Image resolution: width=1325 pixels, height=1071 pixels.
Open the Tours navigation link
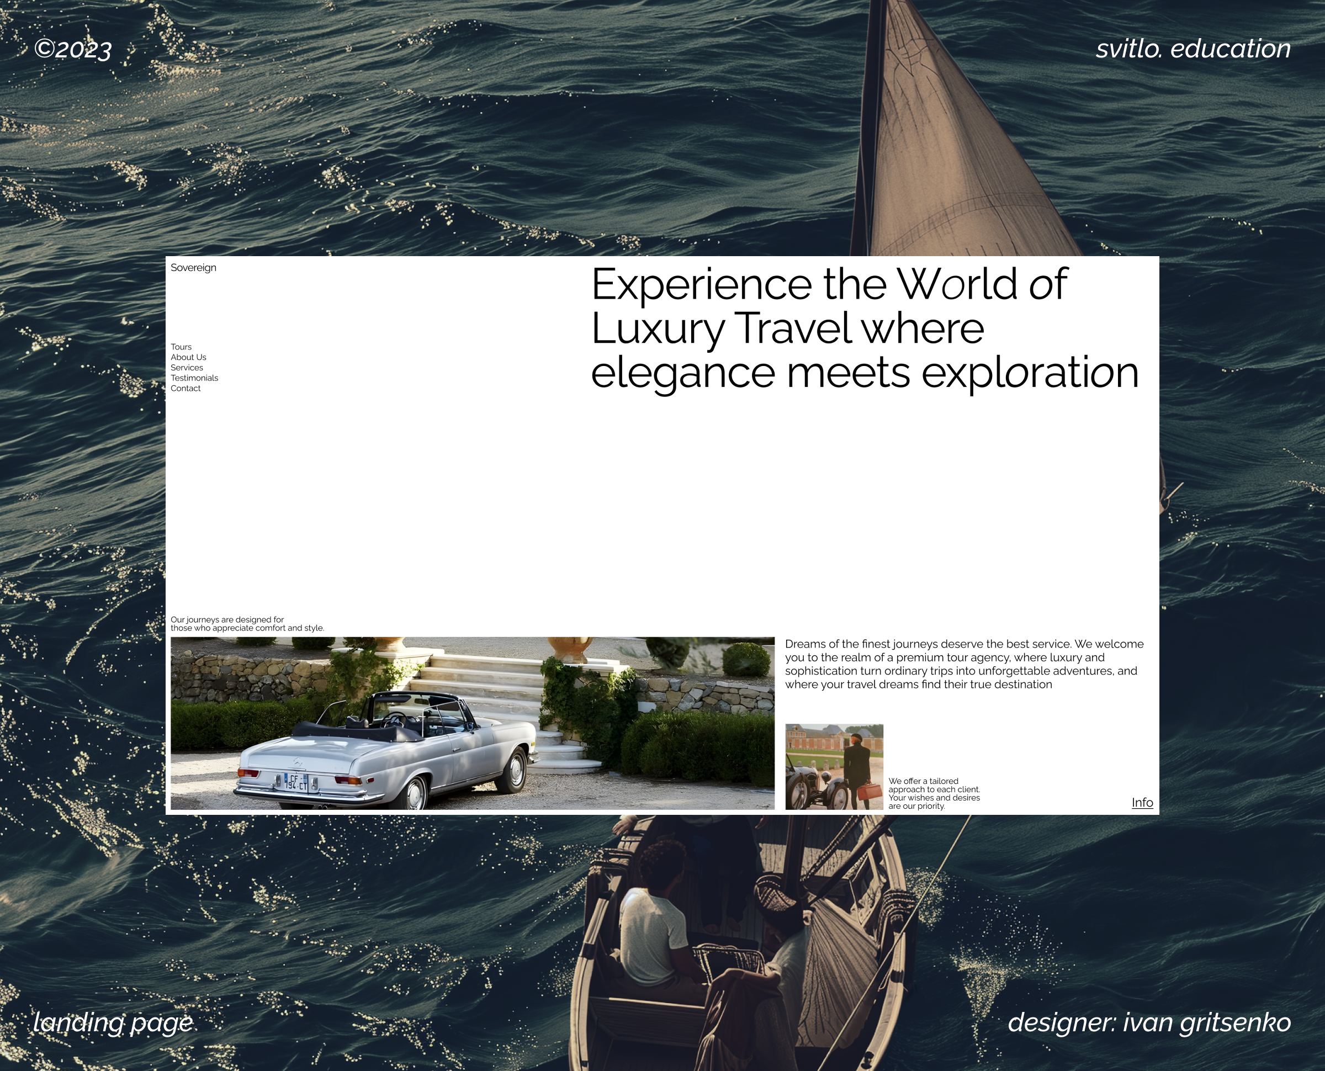pyautogui.click(x=181, y=347)
